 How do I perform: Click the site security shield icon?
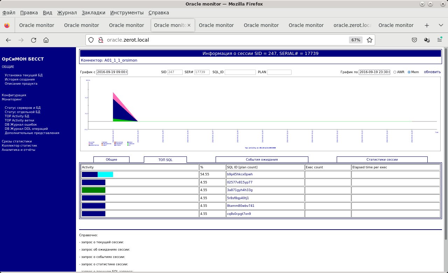[x=91, y=40]
